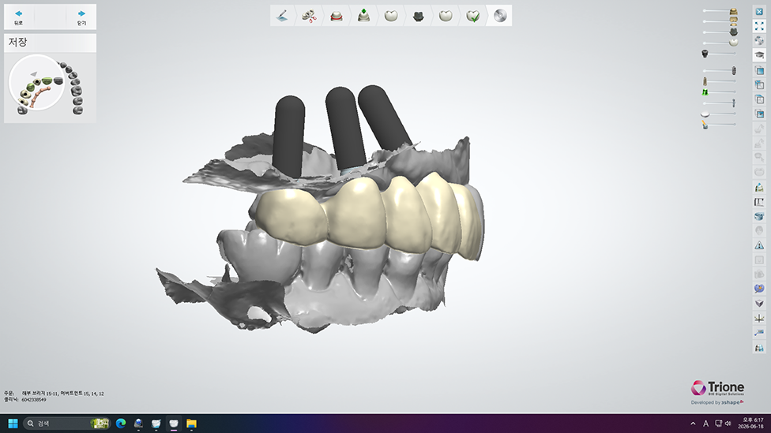Image resolution: width=771 pixels, height=433 pixels.
Task: Open the caliper measuring tool icon
Action: click(x=759, y=202)
